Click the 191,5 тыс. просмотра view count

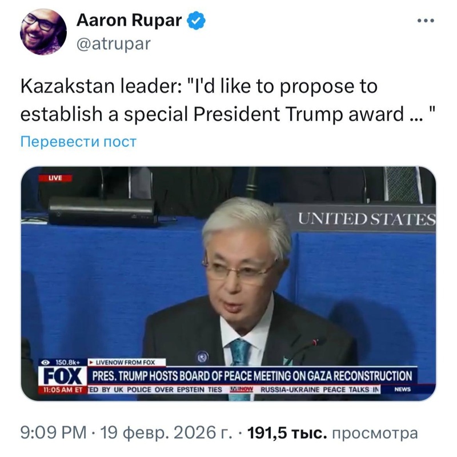pos(332,433)
